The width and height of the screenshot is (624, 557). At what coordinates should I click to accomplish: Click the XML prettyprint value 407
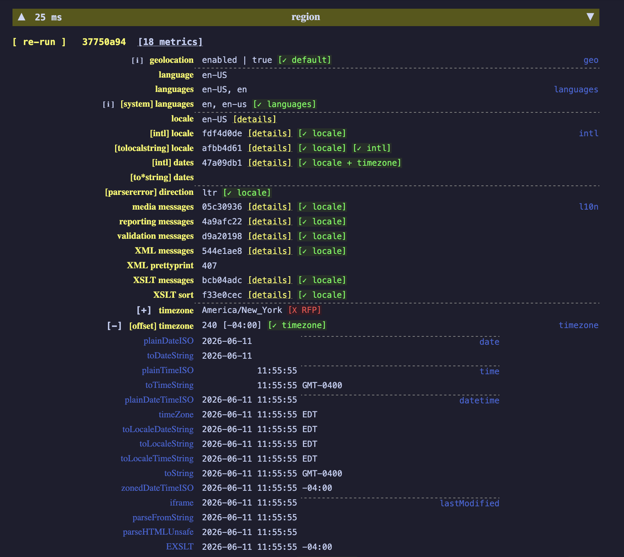tap(209, 266)
